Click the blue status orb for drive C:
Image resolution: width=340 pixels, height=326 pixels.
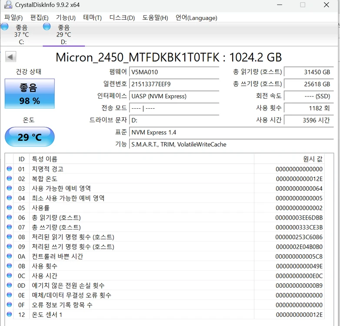point(4,27)
